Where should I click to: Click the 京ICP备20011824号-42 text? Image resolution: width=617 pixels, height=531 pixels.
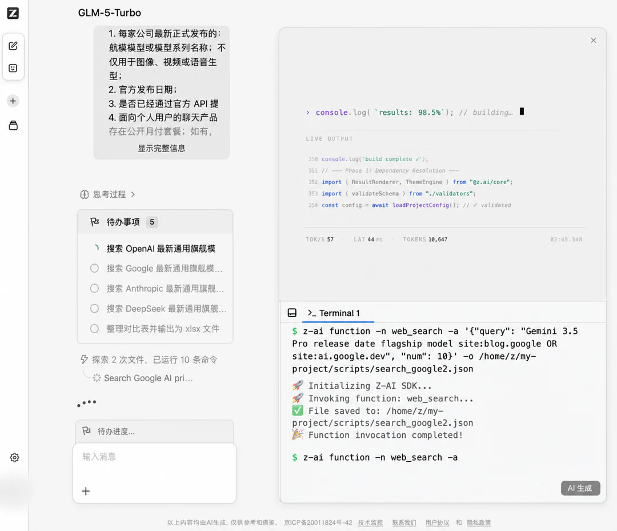pos(318,522)
